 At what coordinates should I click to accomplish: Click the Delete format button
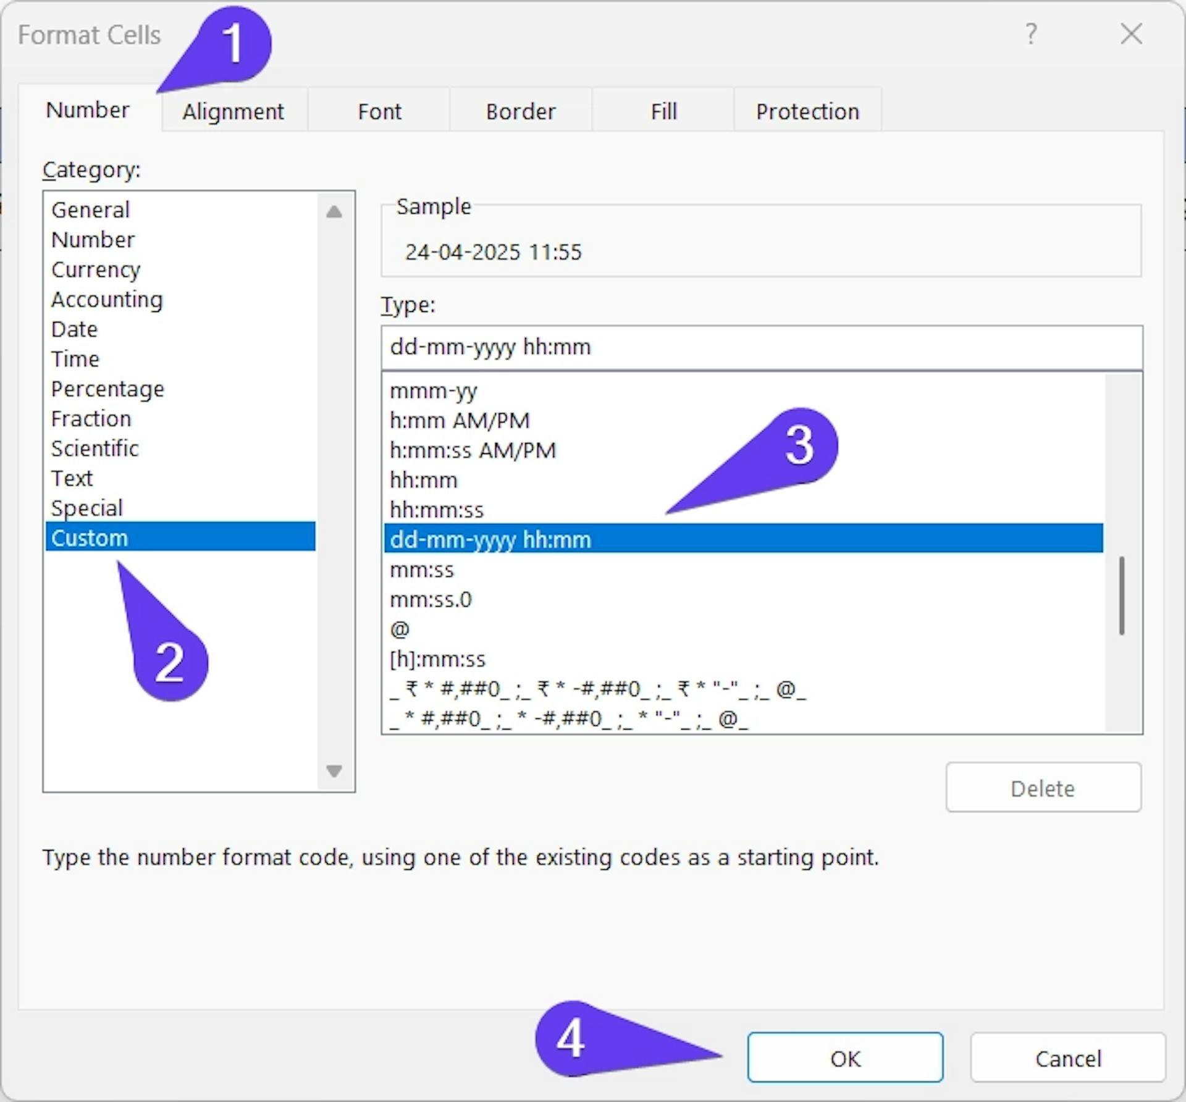tap(1043, 789)
